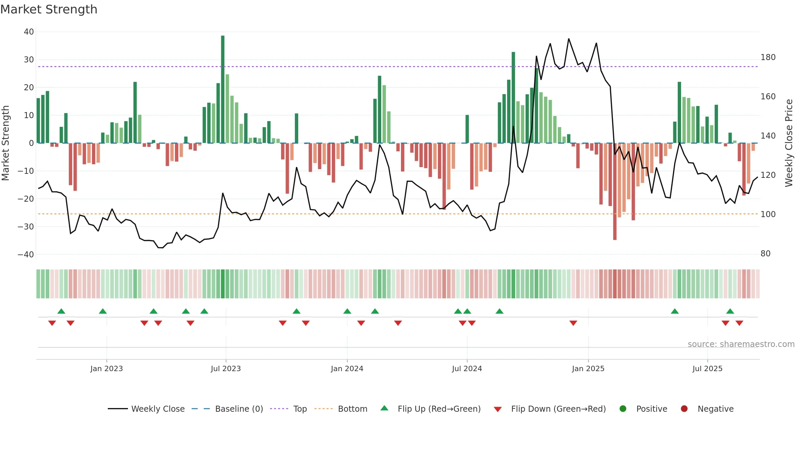Click the lone flip-down marker before Jan 2025
The height and width of the screenshot is (453, 806).
tap(573, 323)
